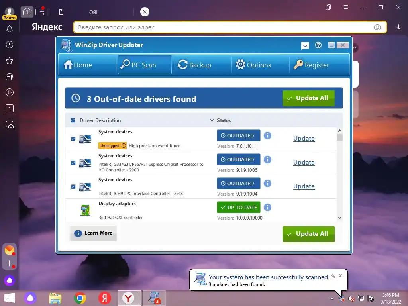Viewport: 408px width, 306px height.
Task: Click the bottom Update All button
Action: click(309, 234)
